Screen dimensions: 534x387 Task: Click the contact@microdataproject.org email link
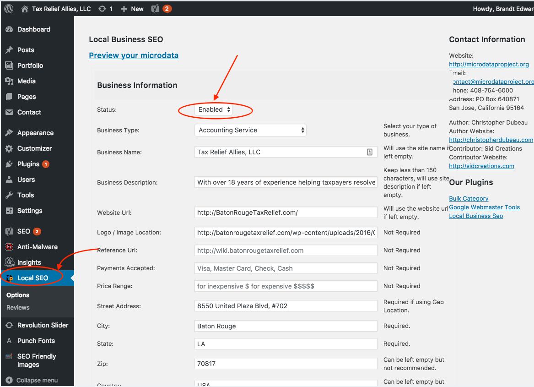point(493,82)
